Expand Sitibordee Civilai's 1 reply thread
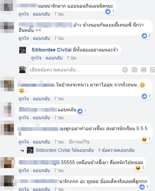 116,150
